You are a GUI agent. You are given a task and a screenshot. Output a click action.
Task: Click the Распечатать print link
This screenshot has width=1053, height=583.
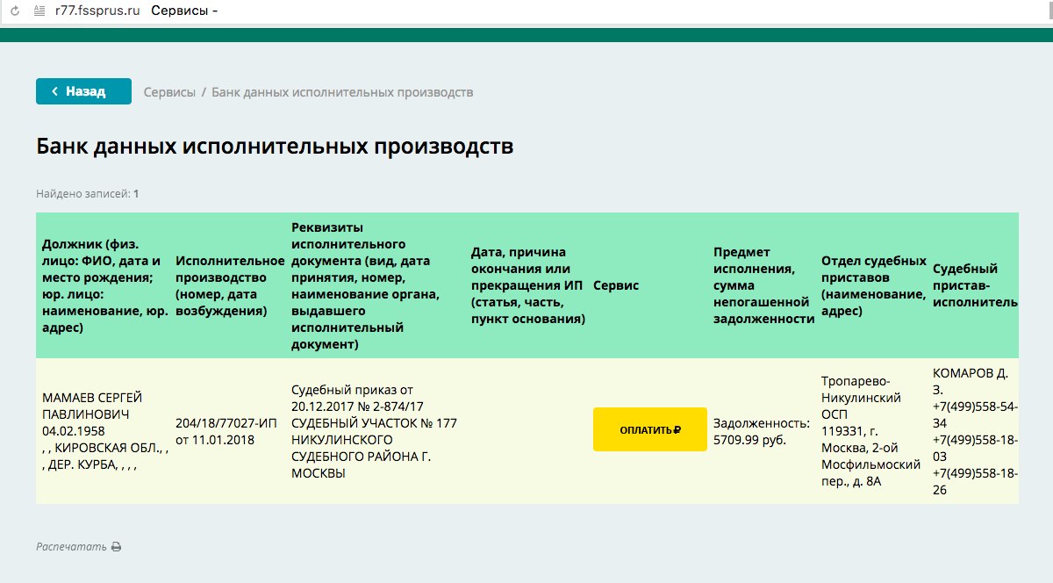pyautogui.click(x=71, y=547)
